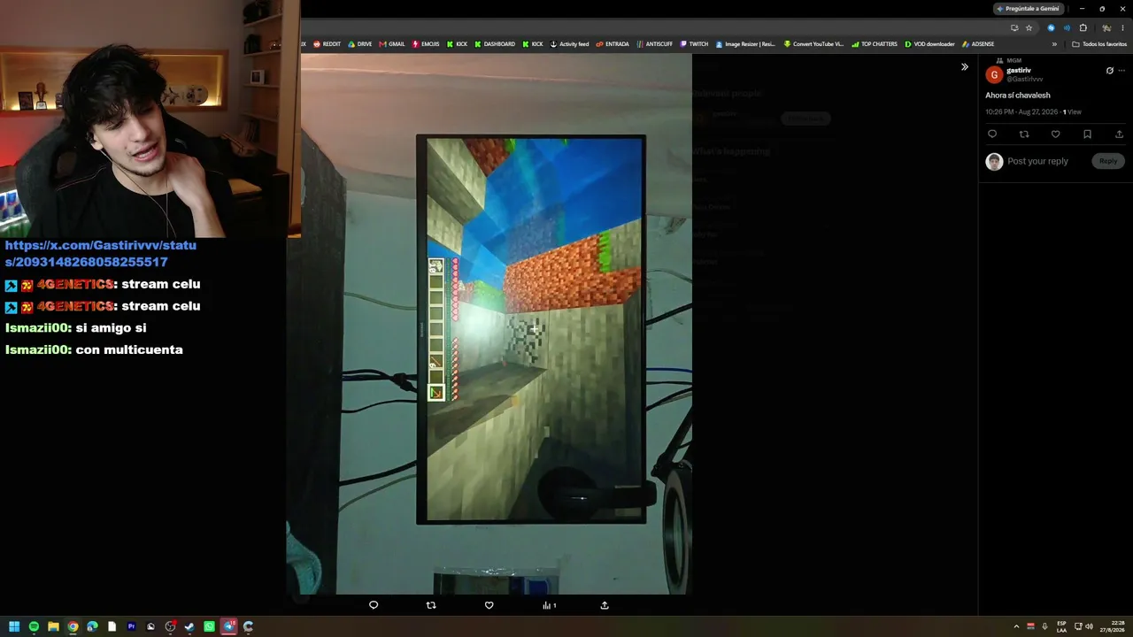This screenshot has height=637, width=1133.
Task: Open the taskbar clock and date
Action: click(1112, 626)
